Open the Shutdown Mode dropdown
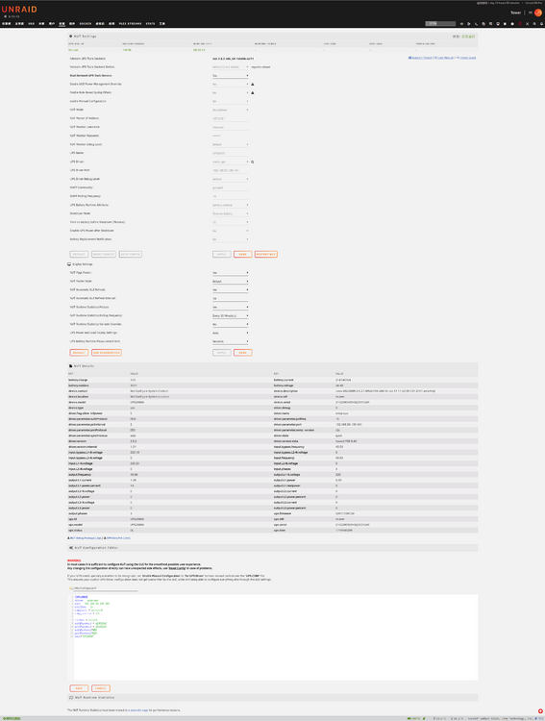The width and height of the screenshot is (545, 721). (231, 213)
